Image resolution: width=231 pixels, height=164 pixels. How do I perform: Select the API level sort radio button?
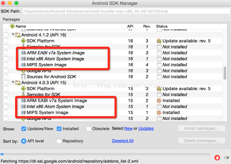24,141
